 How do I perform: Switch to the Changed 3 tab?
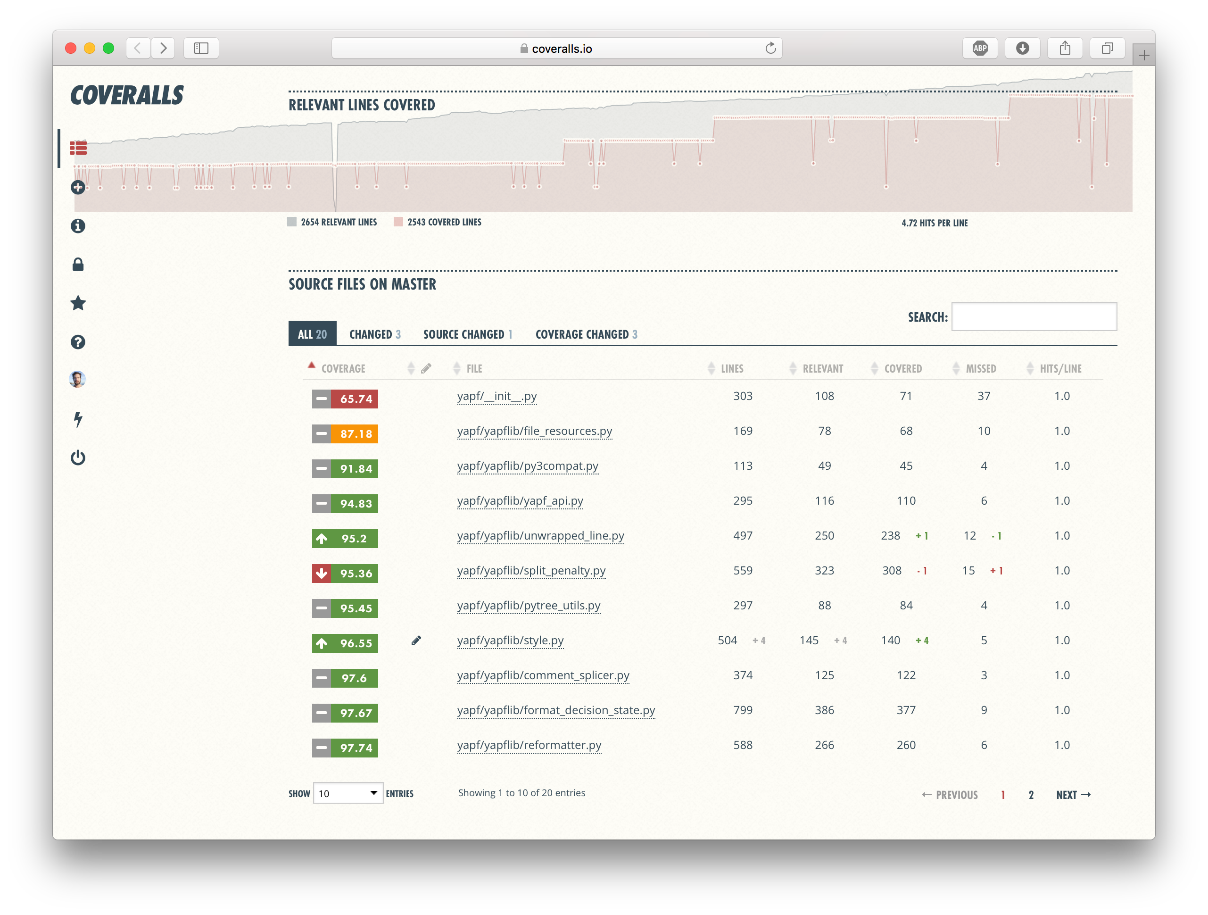click(x=375, y=334)
